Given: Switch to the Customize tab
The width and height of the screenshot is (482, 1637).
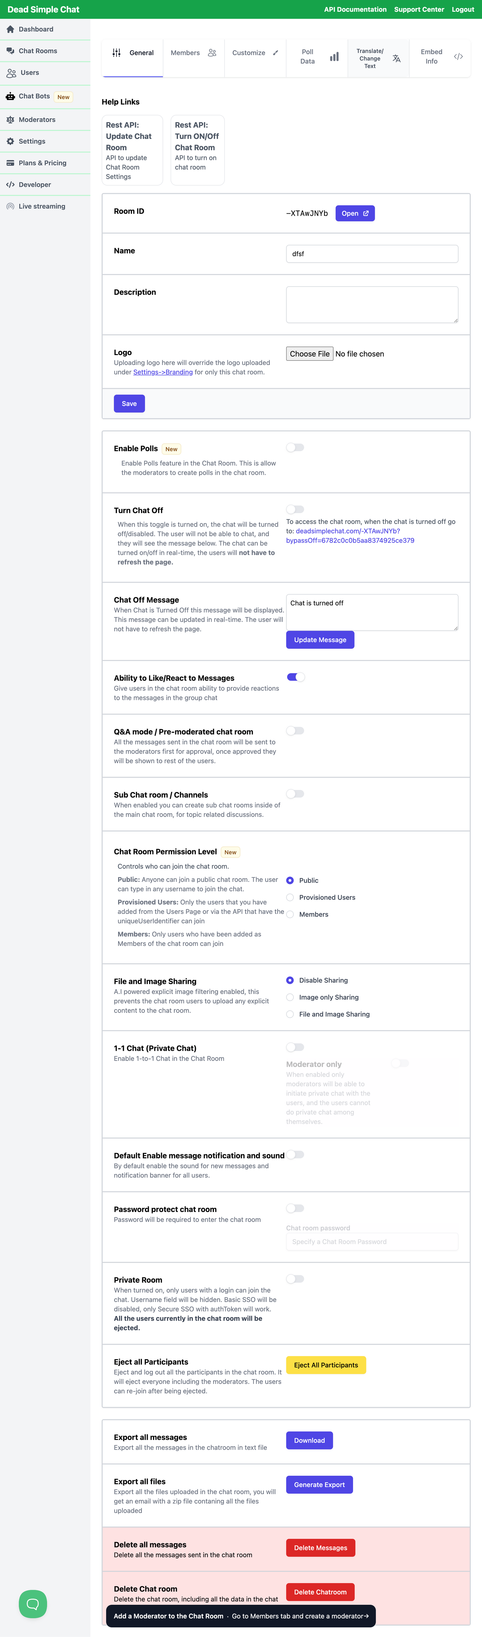Looking at the screenshot, I should 253,53.
